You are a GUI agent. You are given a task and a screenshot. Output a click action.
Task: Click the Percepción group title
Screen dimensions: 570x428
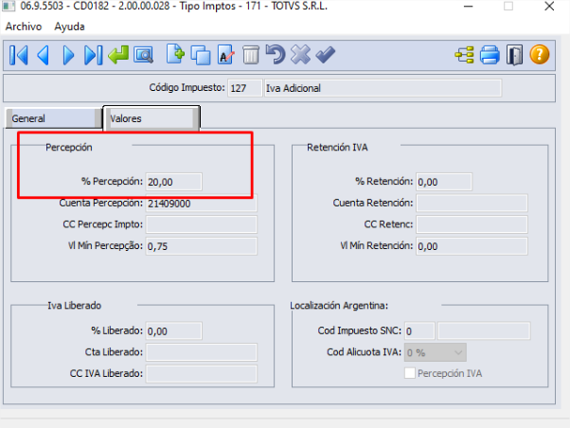click(69, 148)
